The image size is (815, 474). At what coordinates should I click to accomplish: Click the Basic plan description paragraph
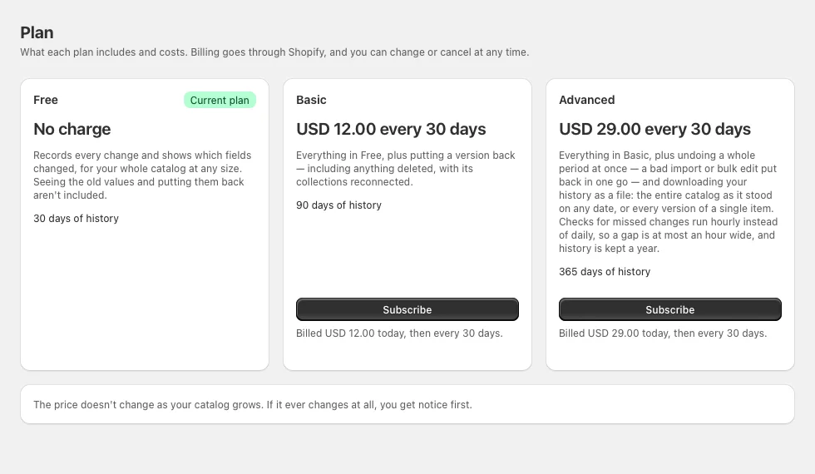(406, 168)
